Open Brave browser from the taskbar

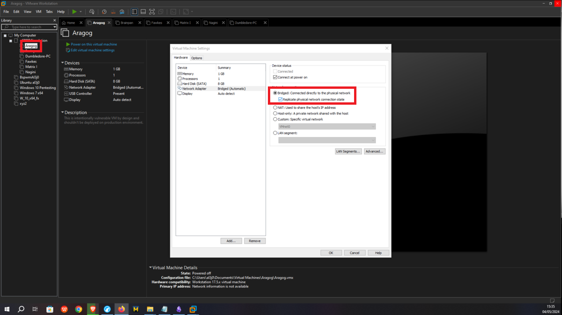(93, 309)
